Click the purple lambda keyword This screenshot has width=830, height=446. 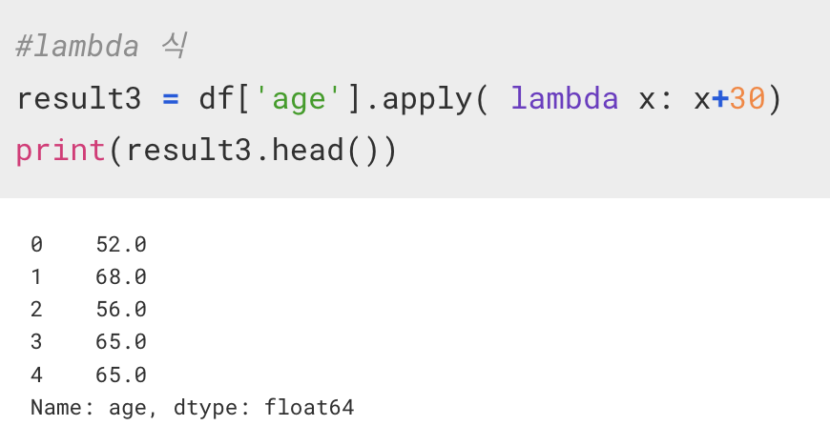pos(564,98)
